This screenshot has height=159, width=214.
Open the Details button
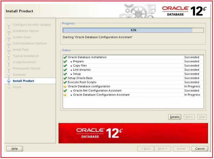coord(175,117)
